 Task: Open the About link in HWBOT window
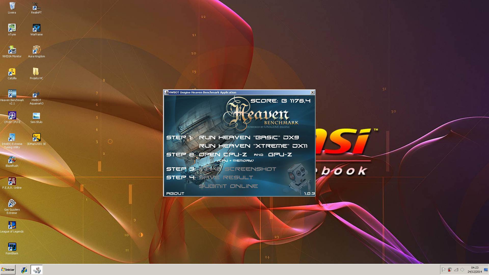[175, 194]
